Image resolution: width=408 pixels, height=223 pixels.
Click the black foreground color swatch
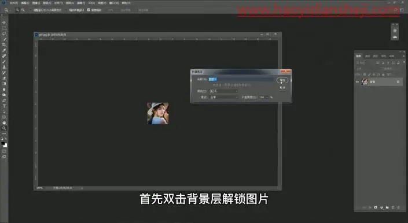(3, 143)
